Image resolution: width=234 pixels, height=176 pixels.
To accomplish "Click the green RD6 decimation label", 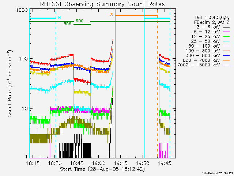I will (67, 24).
